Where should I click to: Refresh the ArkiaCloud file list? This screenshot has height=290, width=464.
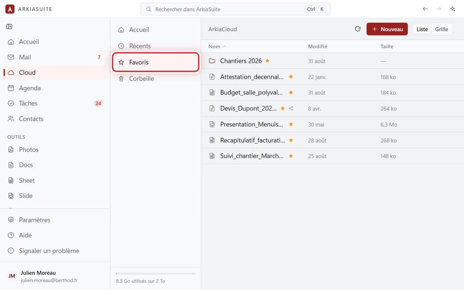(358, 29)
